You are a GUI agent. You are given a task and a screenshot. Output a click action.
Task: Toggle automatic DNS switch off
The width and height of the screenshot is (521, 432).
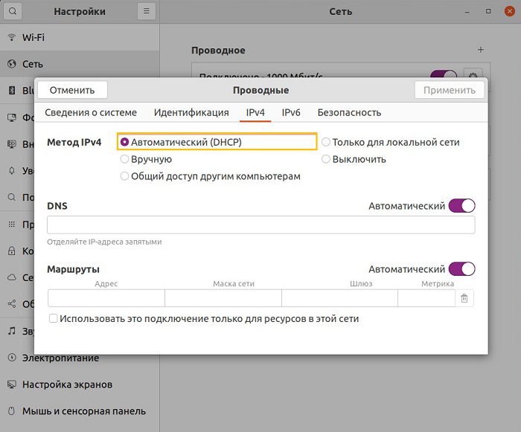461,206
